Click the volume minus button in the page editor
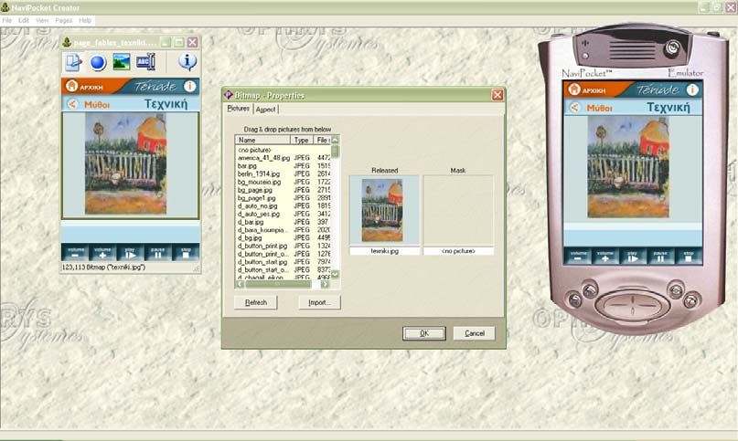The image size is (738, 441). pos(75,253)
